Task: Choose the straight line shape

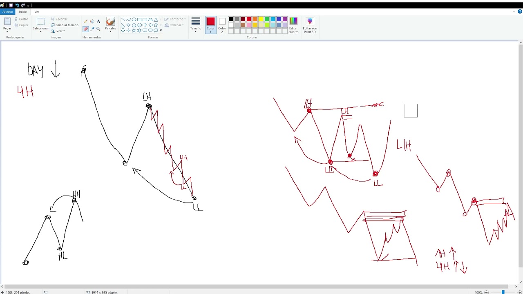Action: [x=123, y=20]
